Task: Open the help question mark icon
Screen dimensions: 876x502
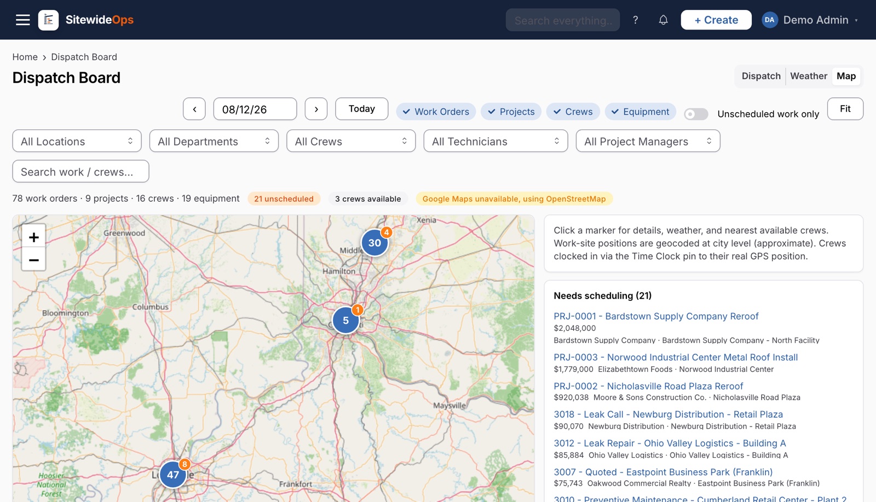Action: 635,20
